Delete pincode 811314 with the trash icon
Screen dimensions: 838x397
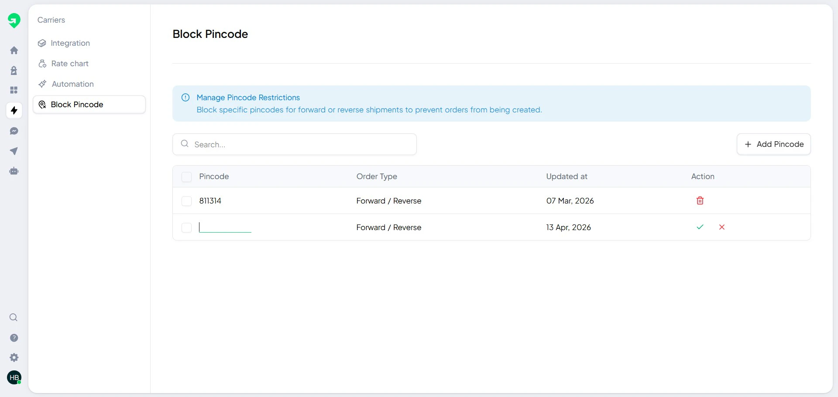[700, 200]
